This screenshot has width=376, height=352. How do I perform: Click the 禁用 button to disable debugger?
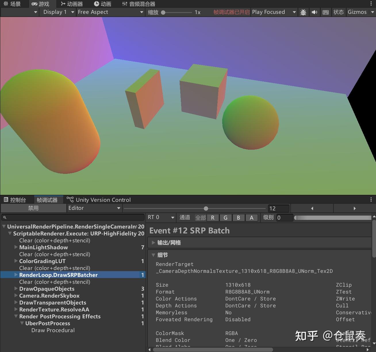pyautogui.click(x=33, y=208)
